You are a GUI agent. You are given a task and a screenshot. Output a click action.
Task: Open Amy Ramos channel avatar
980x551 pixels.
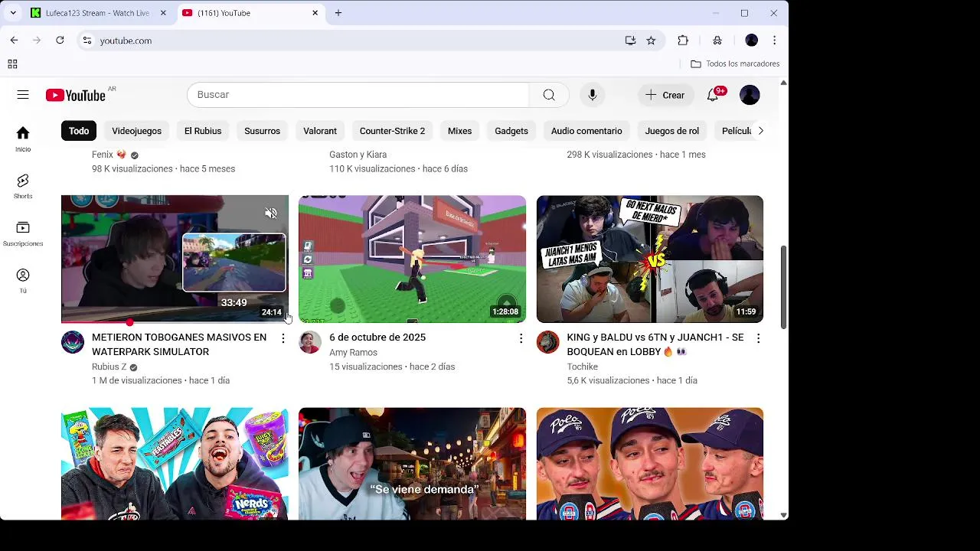click(x=310, y=342)
